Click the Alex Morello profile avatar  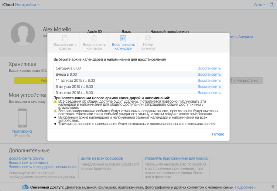click(x=23, y=34)
